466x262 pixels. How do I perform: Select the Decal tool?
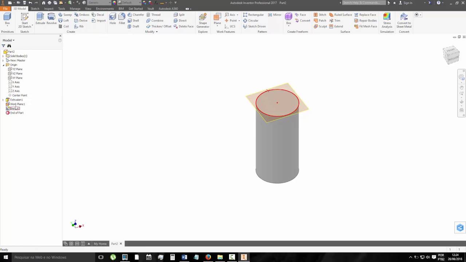point(98,15)
